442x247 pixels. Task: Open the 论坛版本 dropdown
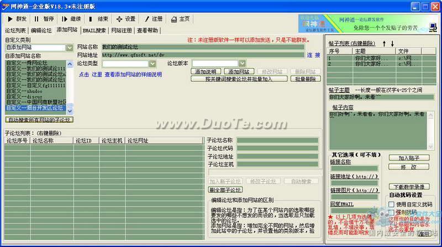click(242, 64)
